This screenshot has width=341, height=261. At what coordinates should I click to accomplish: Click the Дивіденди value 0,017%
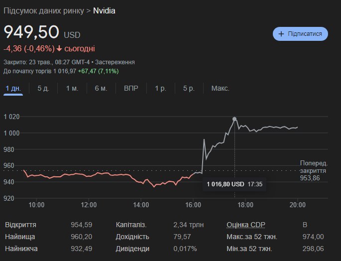coord(185,249)
